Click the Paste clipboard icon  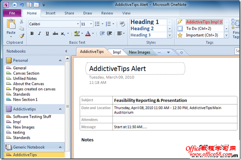(x=11, y=24)
